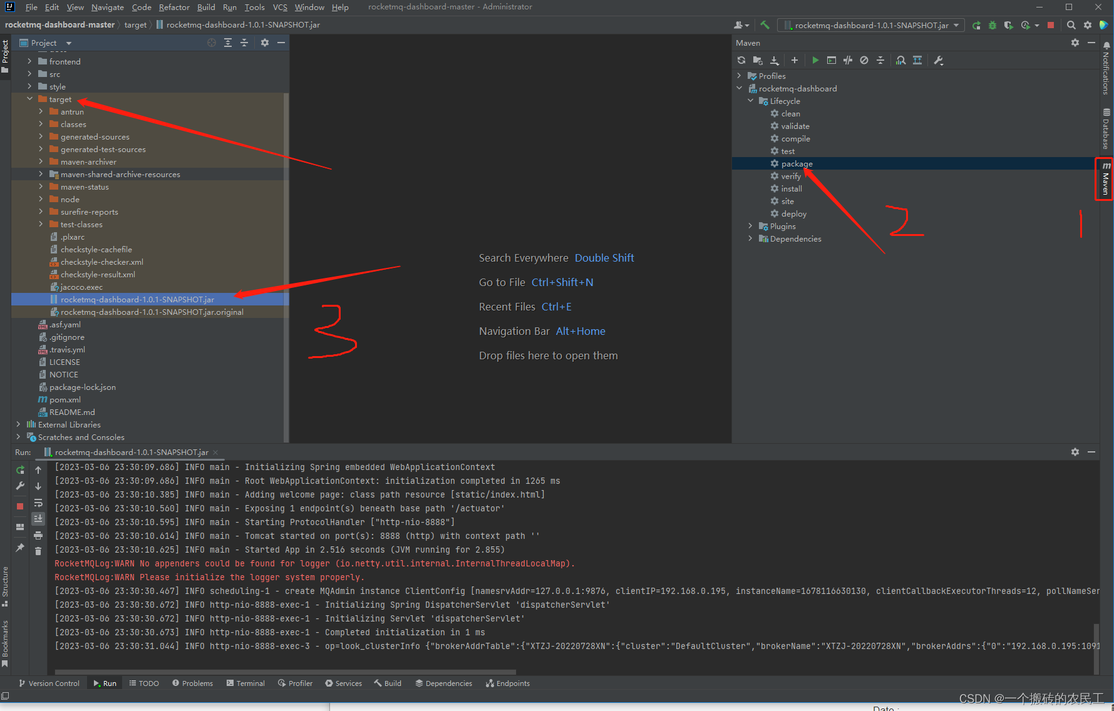Viewport: 1114px width, 711px height.
Task: Toggle Skip Tests mode in Maven
Action: 864,60
